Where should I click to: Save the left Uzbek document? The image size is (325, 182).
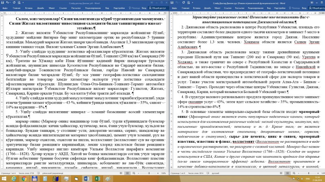tap(2, 3)
